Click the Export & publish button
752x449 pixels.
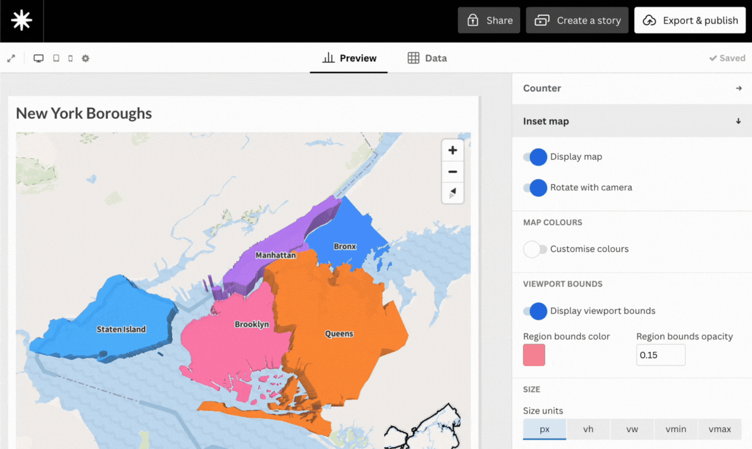pos(690,21)
